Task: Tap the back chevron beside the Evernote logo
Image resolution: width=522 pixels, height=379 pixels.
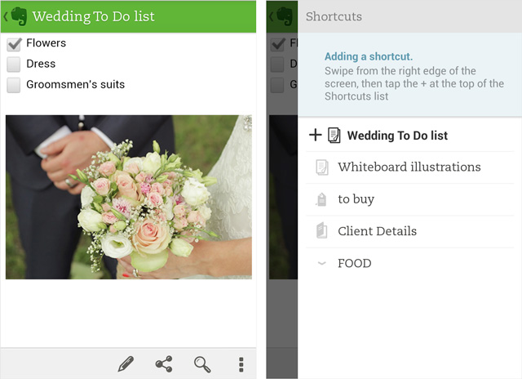Action: (6, 16)
